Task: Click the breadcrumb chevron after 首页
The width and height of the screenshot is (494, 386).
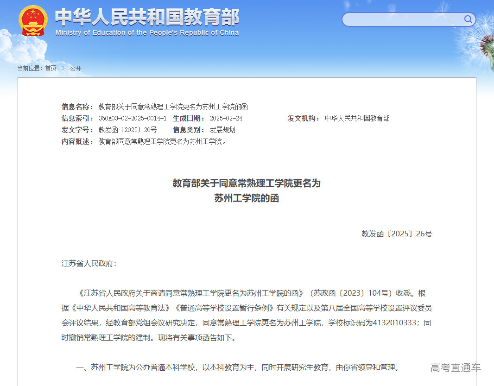Action: [63, 68]
